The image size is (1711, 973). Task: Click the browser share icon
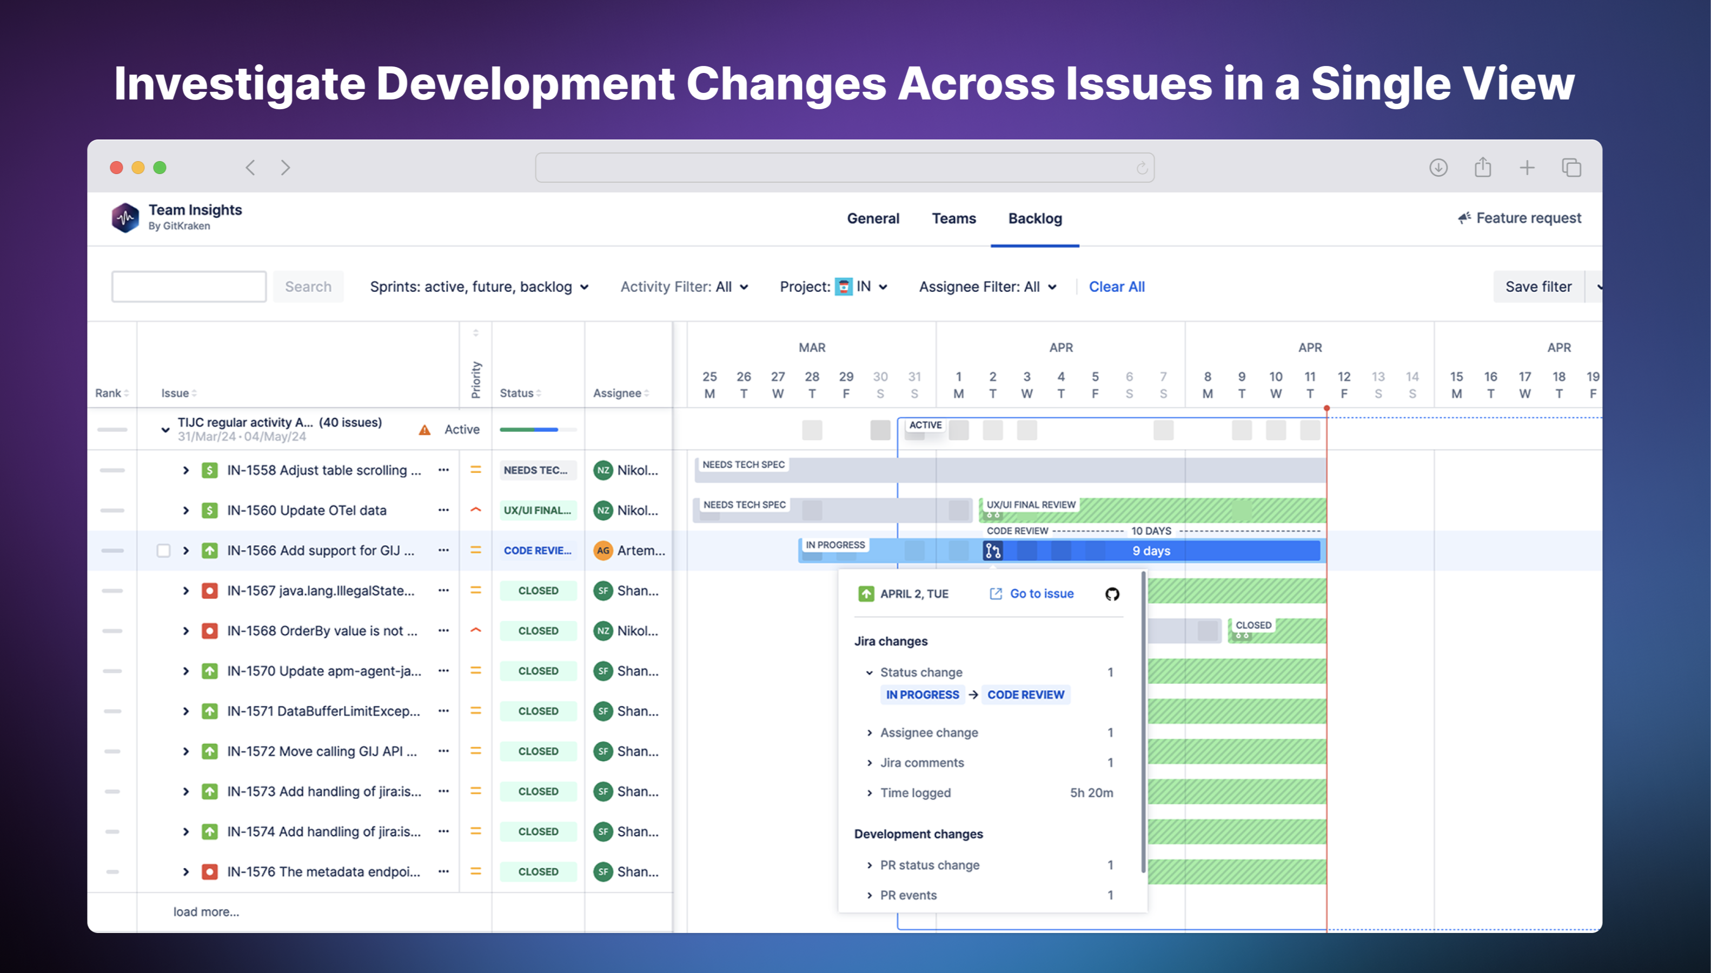pos(1482,167)
